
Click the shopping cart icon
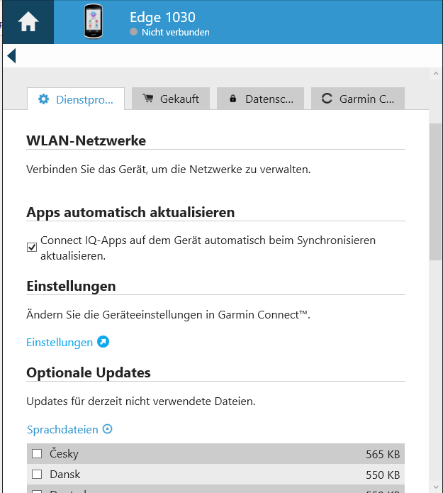tap(147, 99)
